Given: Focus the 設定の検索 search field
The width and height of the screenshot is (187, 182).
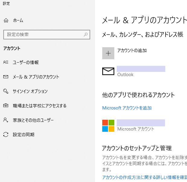Looking at the screenshot, I should click(x=44, y=35).
